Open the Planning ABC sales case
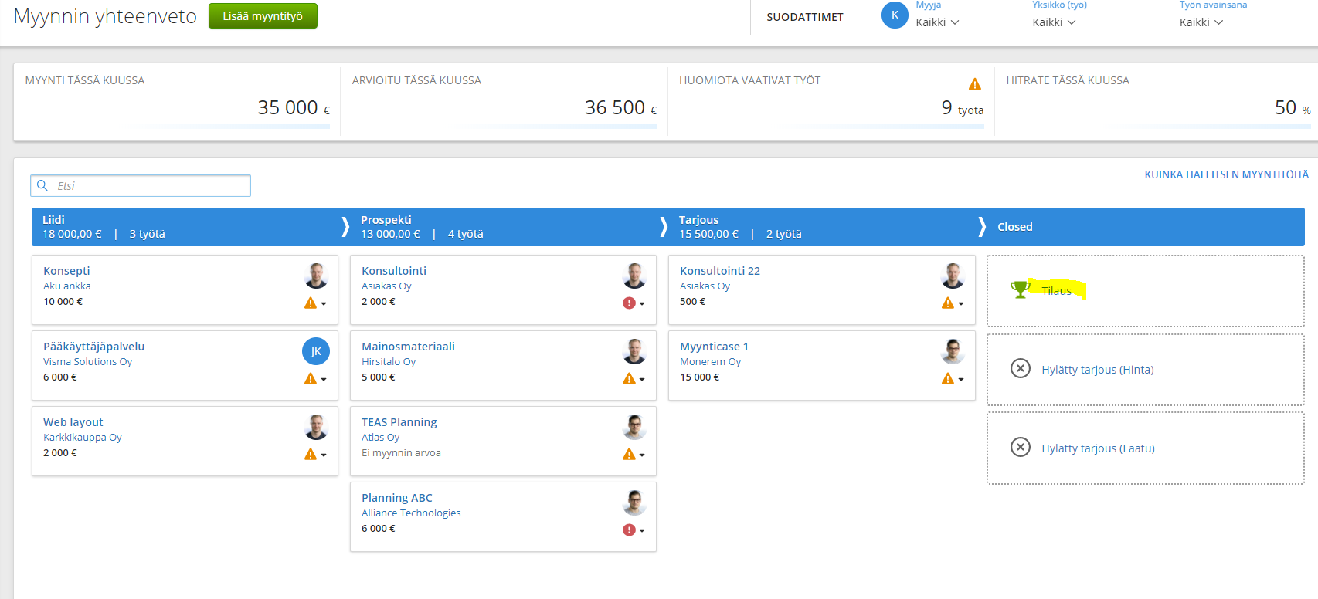The height and width of the screenshot is (599, 1318). click(x=397, y=498)
